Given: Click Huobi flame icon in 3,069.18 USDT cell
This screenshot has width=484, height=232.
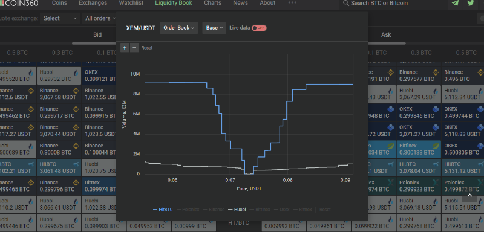Looking at the screenshot, I should pyautogui.click(x=436, y=201).
